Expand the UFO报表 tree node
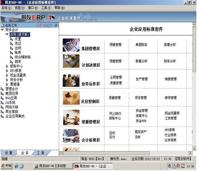199x171 pixels. (x=7, y=71)
